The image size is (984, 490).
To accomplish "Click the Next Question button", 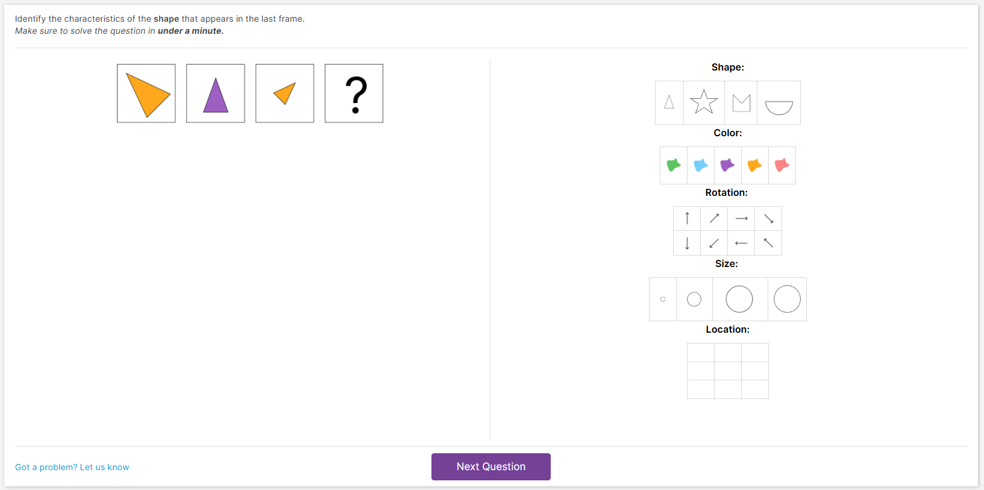I will (491, 466).
